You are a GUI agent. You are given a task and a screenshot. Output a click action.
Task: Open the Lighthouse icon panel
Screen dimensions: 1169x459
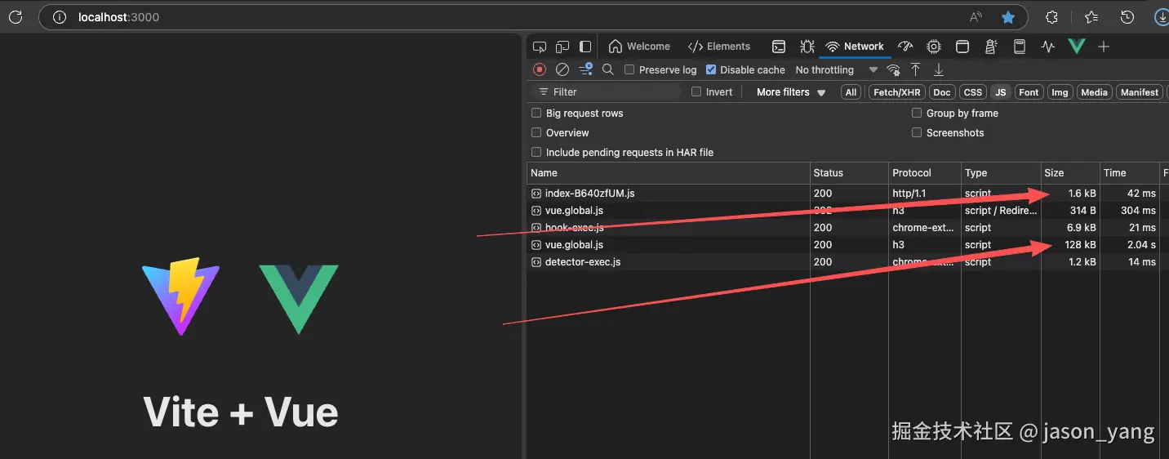pos(991,47)
